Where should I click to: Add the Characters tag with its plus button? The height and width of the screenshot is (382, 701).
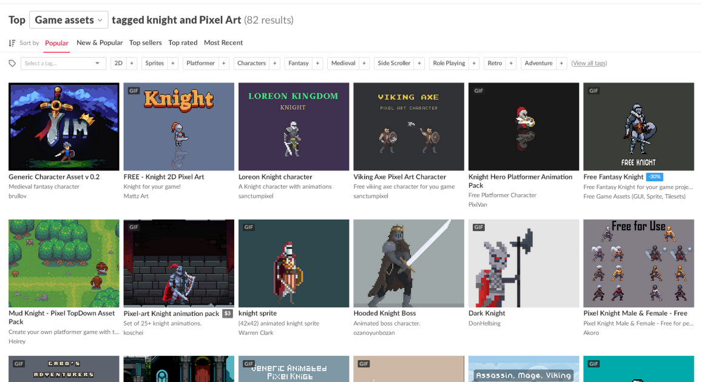[x=275, y=64]
